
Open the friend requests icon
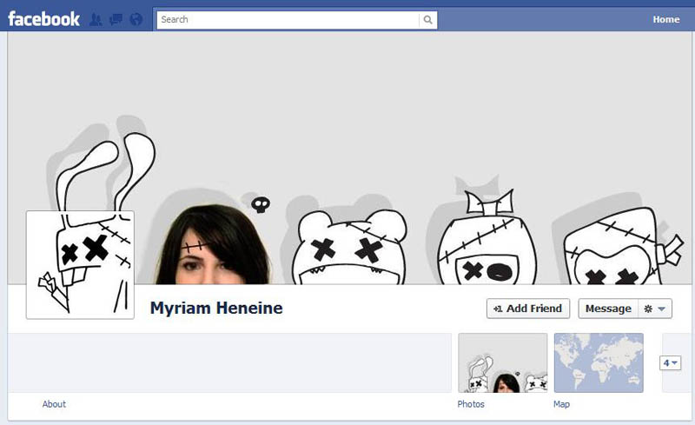pos(96,19)
